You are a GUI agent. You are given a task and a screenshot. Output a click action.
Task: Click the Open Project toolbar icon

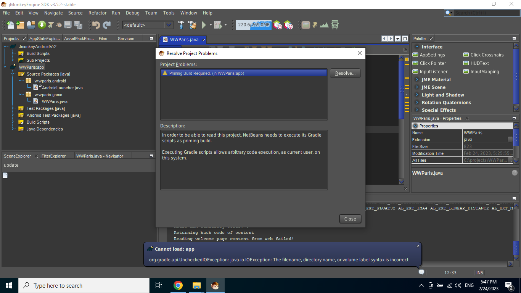[x=31, y=25]
